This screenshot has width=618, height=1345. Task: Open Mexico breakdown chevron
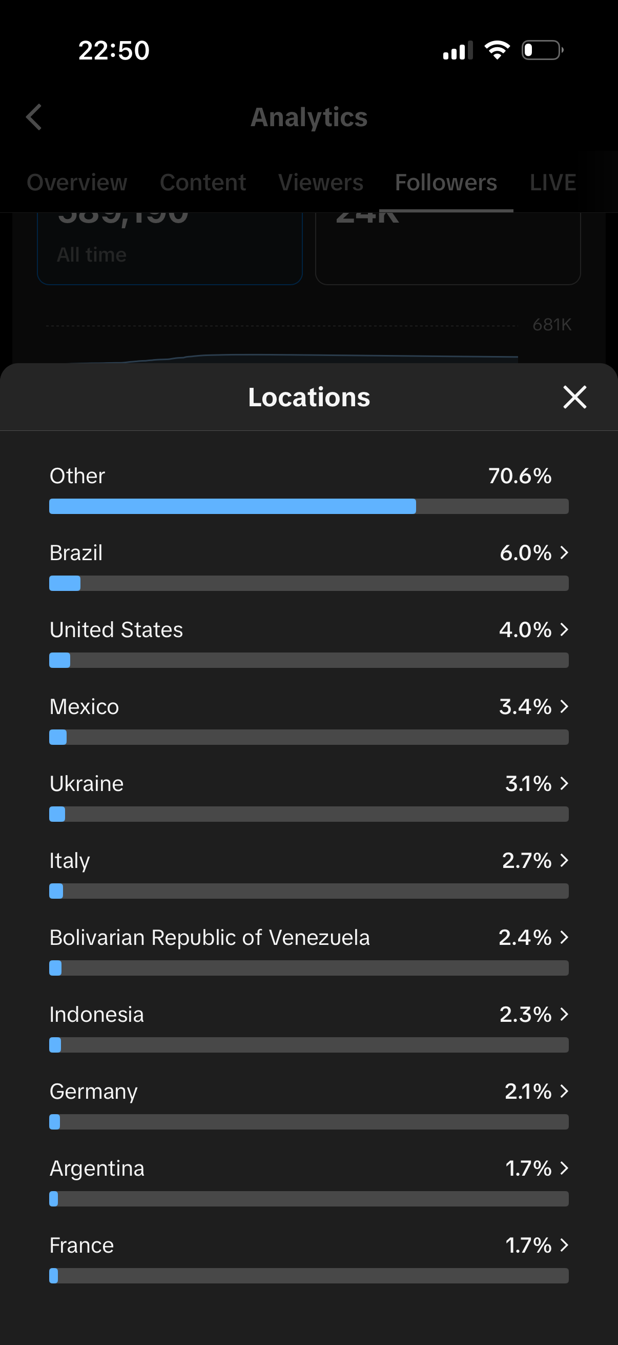[x=564, y=706]
